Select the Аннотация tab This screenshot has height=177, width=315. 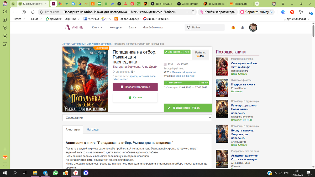73,130
